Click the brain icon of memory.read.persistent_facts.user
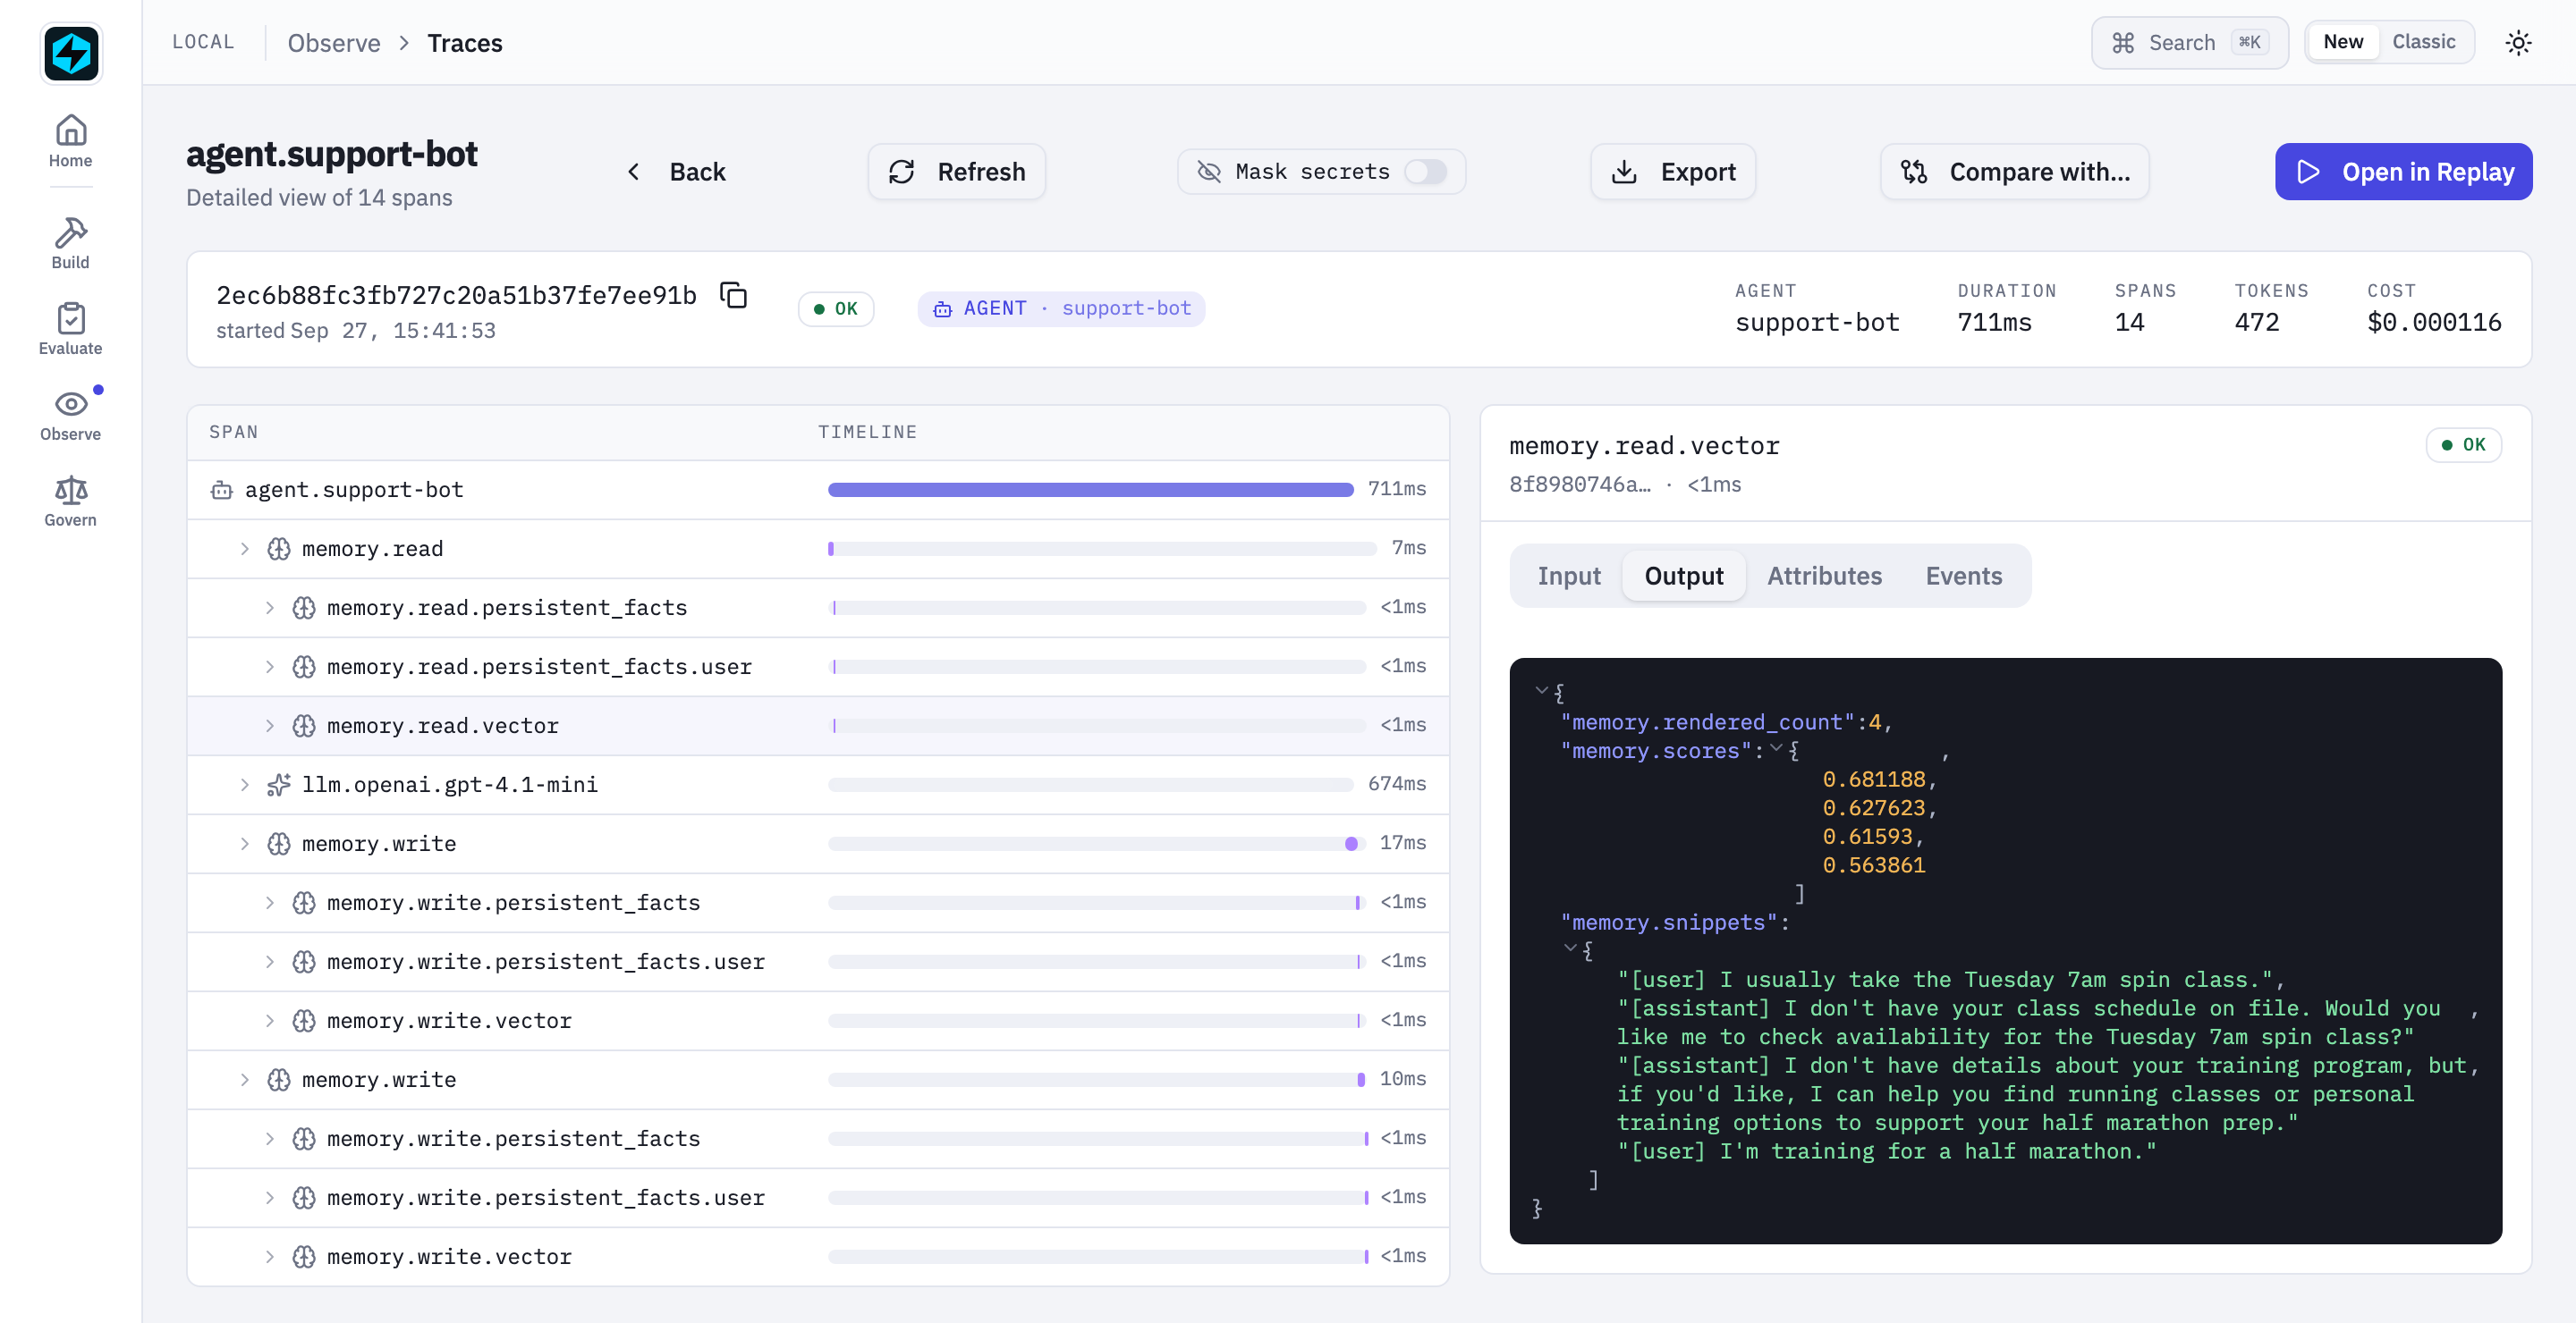The width and height of the screenshot is (2576, 1323). (x=303, y=667)
